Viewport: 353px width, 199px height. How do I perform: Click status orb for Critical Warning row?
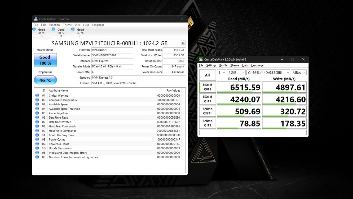click(x=37, y=96)
